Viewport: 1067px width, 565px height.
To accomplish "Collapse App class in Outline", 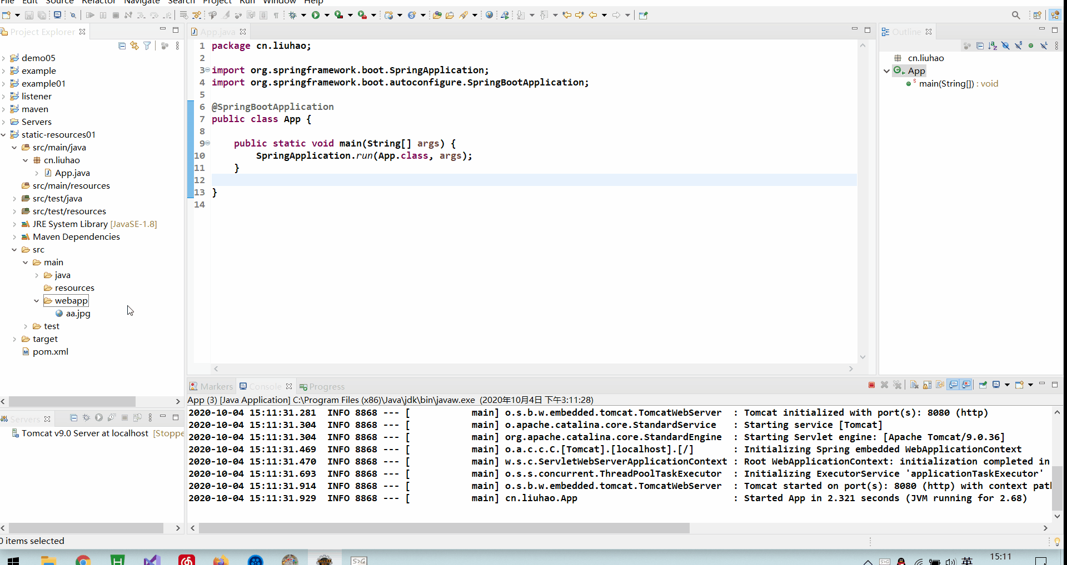I will [886, 71].
